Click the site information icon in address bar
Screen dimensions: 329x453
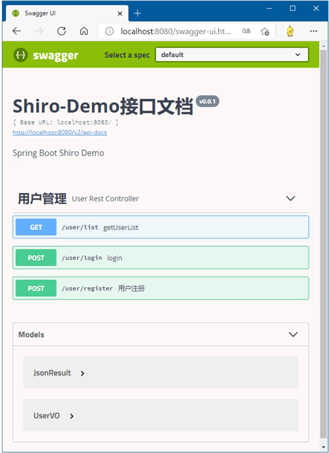click(109, 31)
